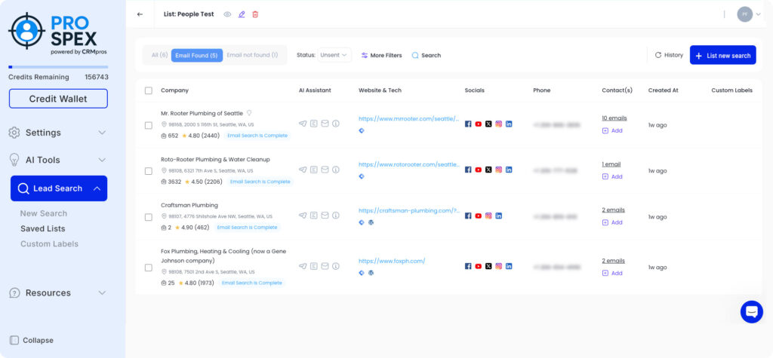Switch to Email not found (1) tab
The width and height of the screenshot is (773, 358).
252,55
